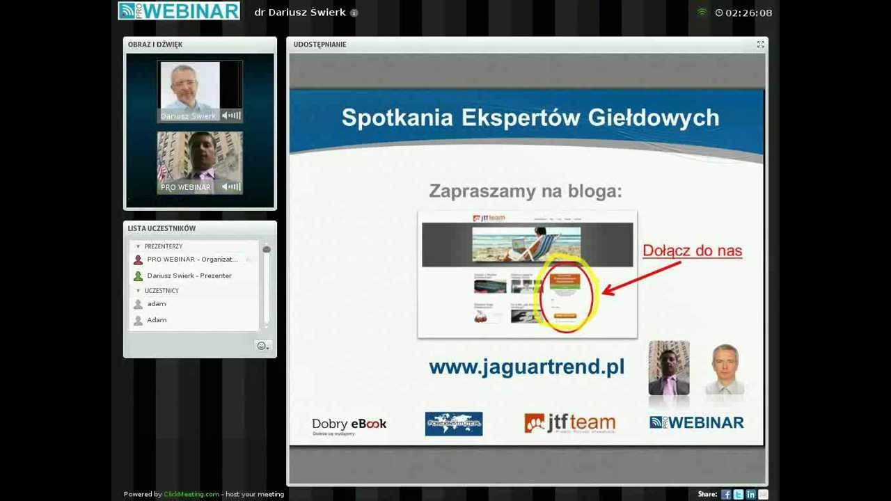Collapse the UCZESTNICY group
Image resolution: width=891 pixels, height=501 pixels.
(138, 290)
